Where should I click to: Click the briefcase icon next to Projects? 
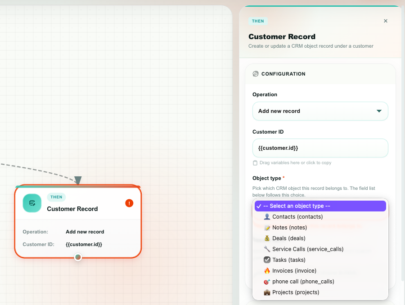[x=267, y=292]
